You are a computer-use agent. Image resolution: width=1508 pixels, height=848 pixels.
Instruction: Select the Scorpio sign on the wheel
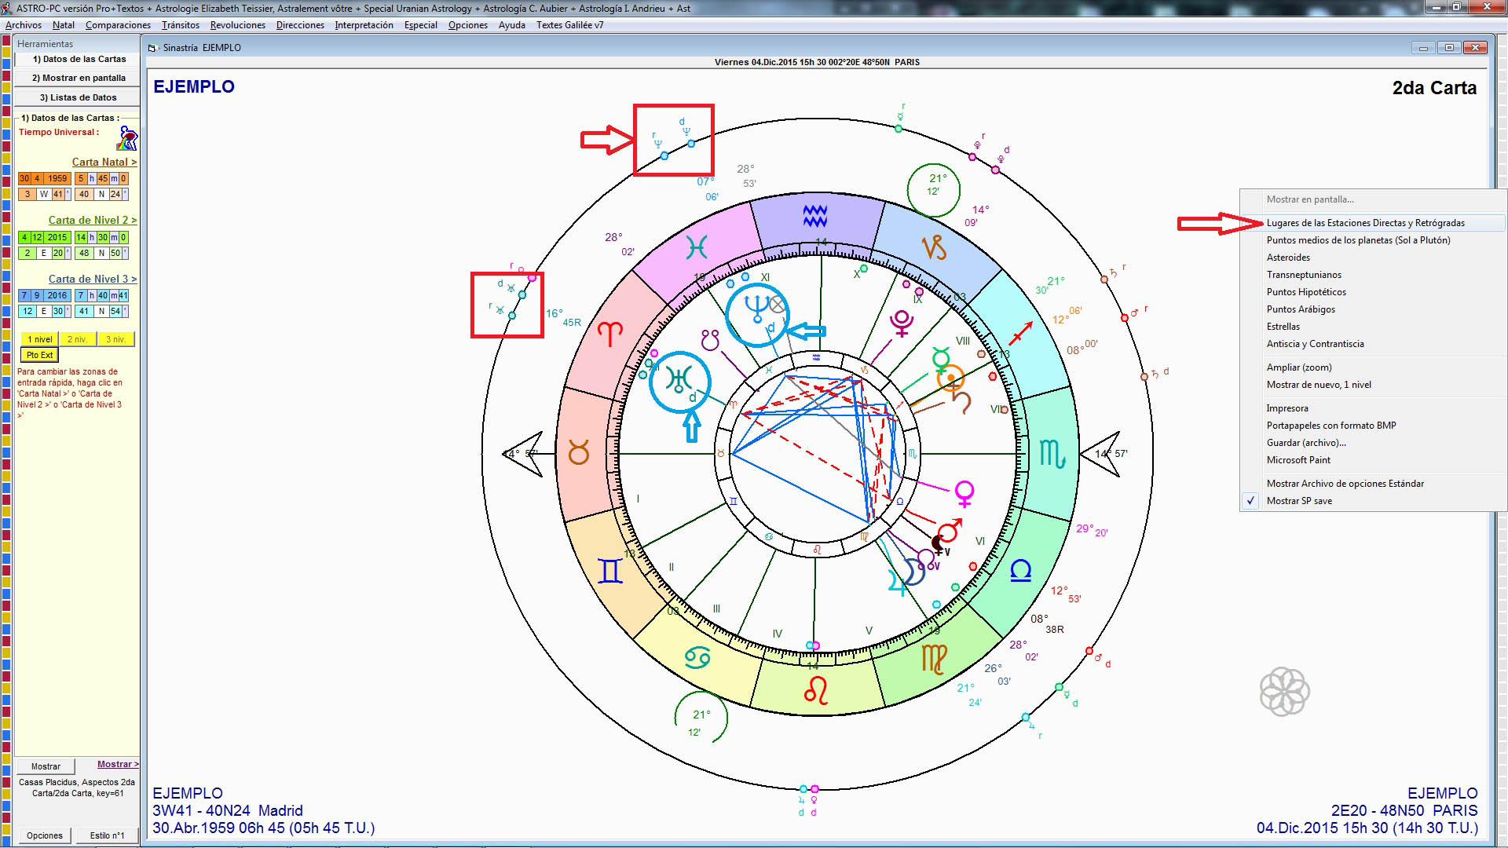(1052, 454)
